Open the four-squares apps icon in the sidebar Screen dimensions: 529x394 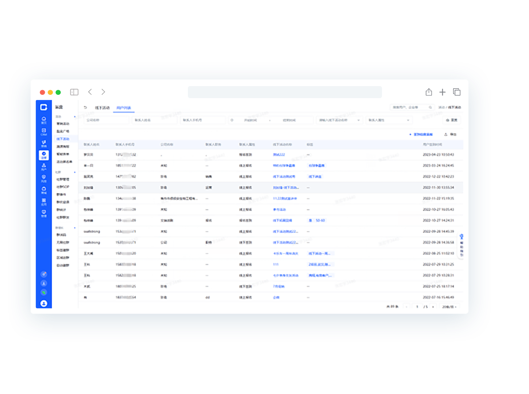[x=44, y=202]
